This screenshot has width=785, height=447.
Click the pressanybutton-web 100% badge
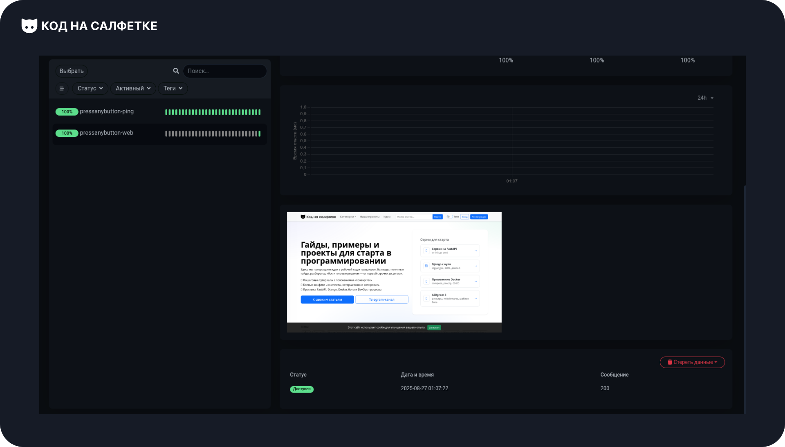click(67, 133)
